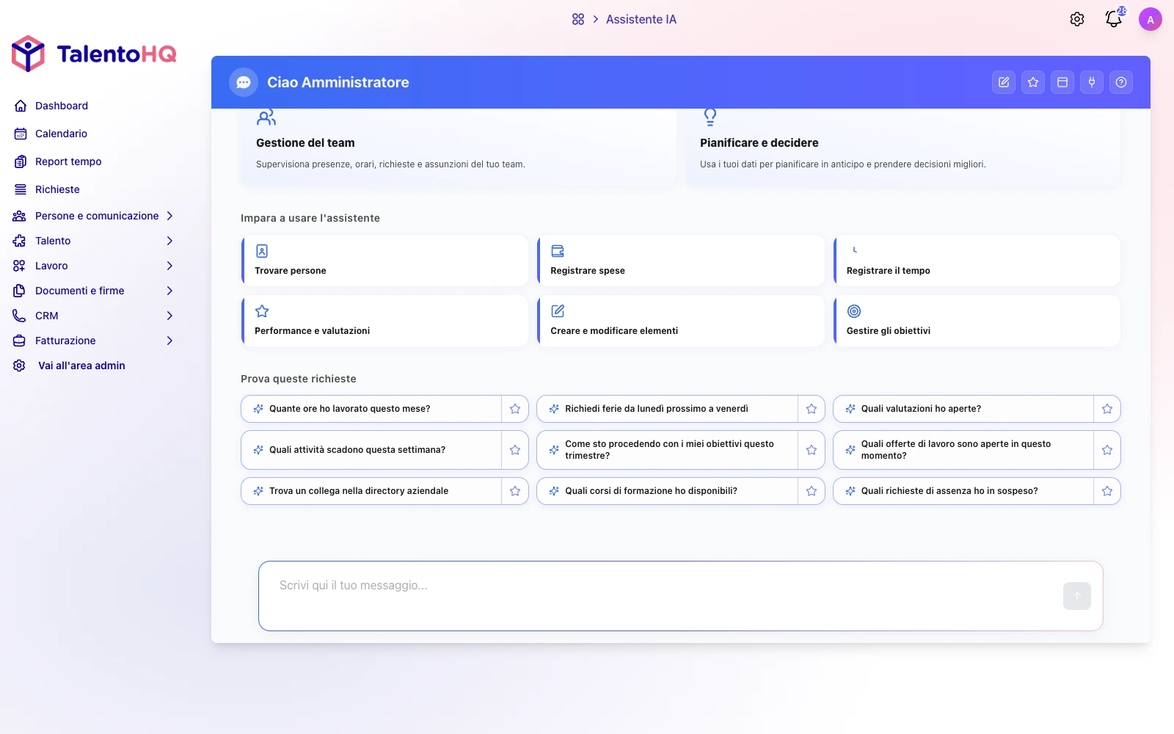
Task: Click the apps grid breadcrumb icon
Action: click(578, 20)
